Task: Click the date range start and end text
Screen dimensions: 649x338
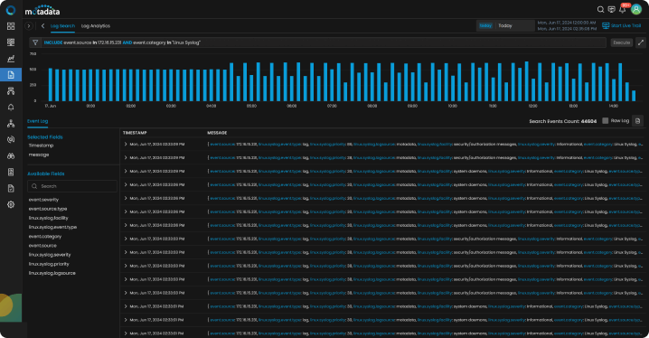Action: [567, 25]
